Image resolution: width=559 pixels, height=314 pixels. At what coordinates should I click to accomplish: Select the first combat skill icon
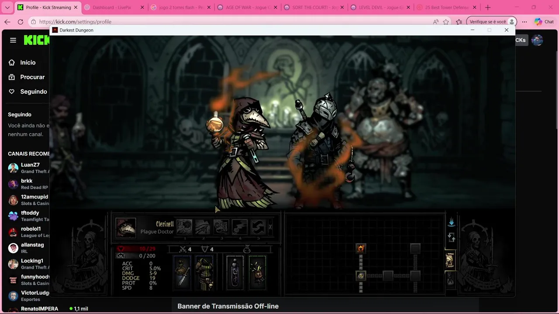[x=184, y=227]
